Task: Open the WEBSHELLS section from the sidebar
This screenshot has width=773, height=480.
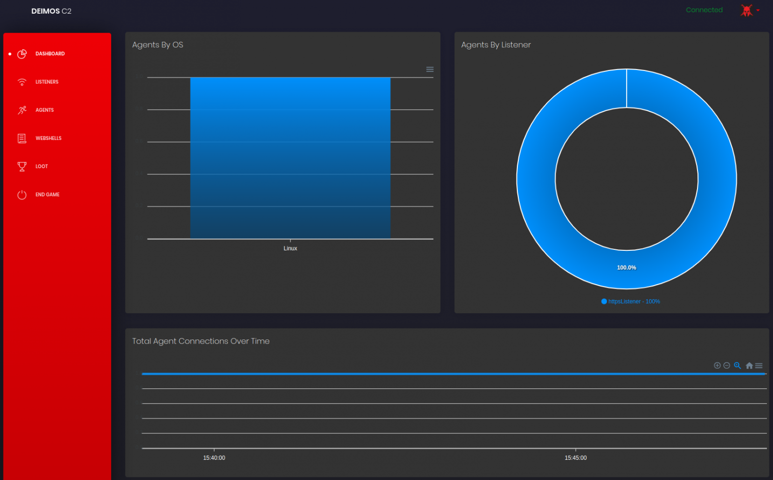Action: (48, 138)
